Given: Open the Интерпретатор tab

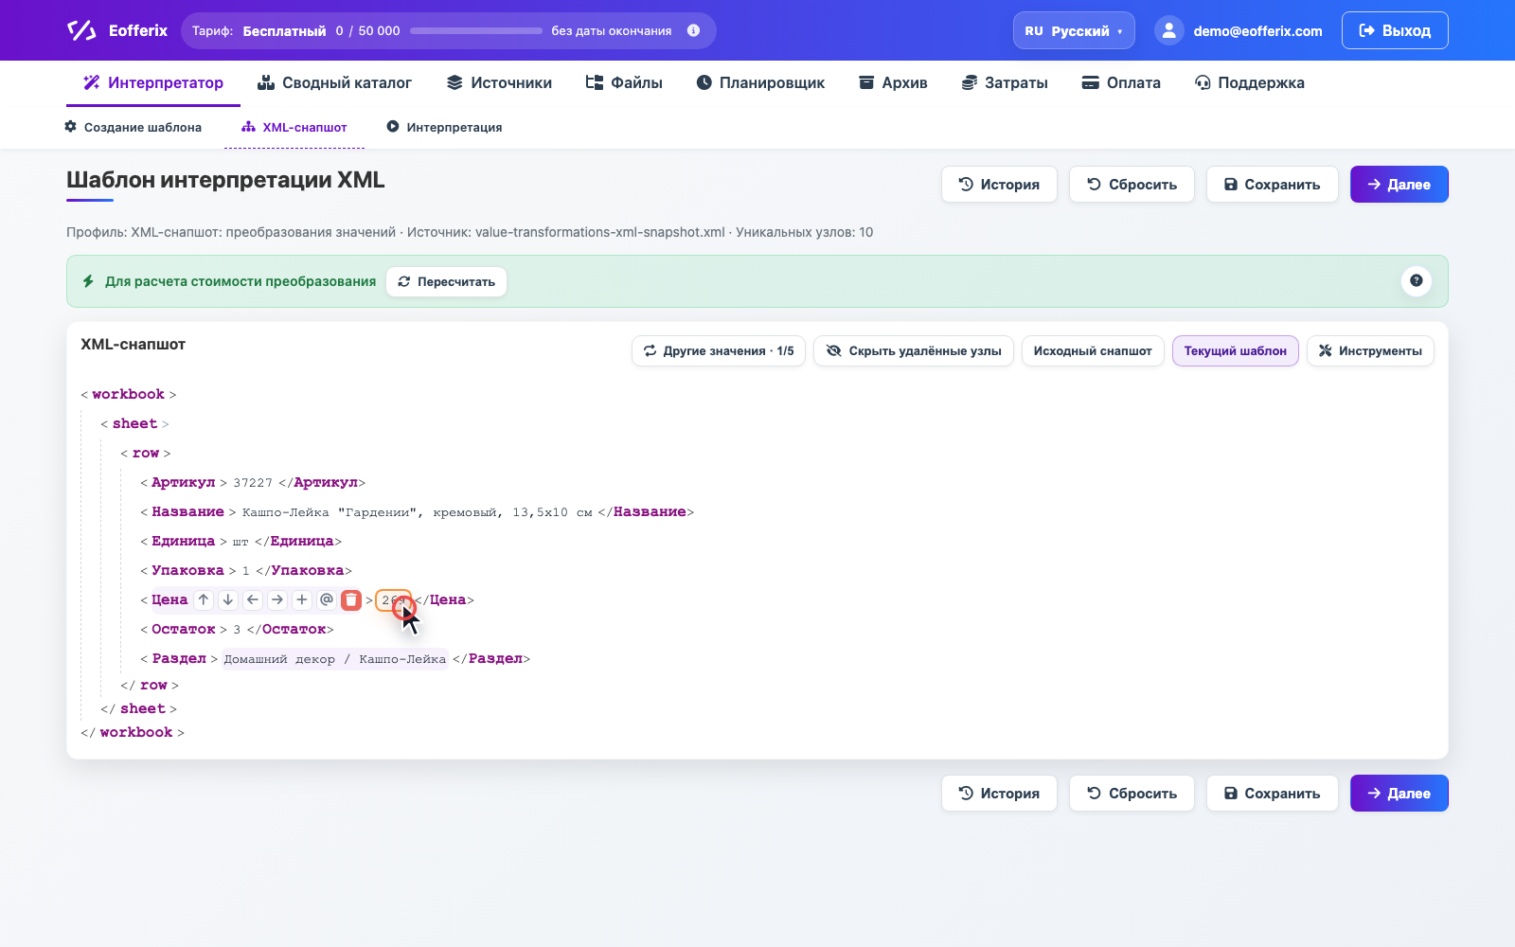Looking at the screenshot, I should pyautogui.click(x=153, y=82).
